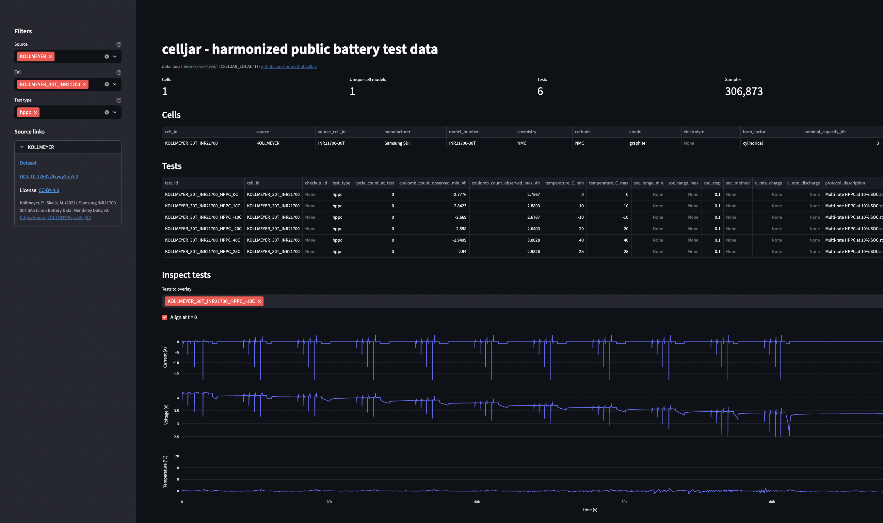Remove the HPPC_-10C overlay test tag

click(x=259, y=301)
